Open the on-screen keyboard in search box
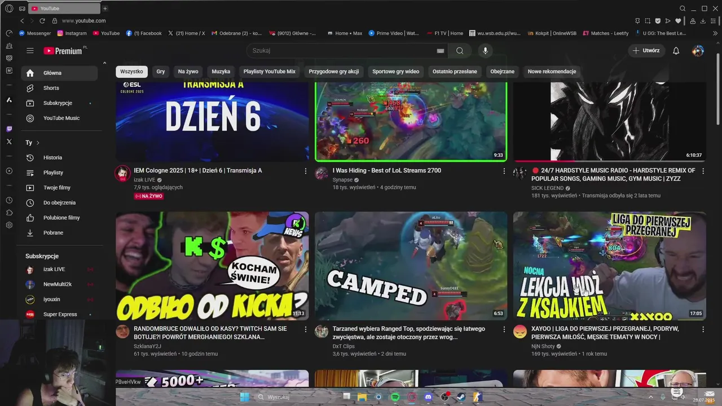Screen dimensions: 722x406 [x=441, y=51]
